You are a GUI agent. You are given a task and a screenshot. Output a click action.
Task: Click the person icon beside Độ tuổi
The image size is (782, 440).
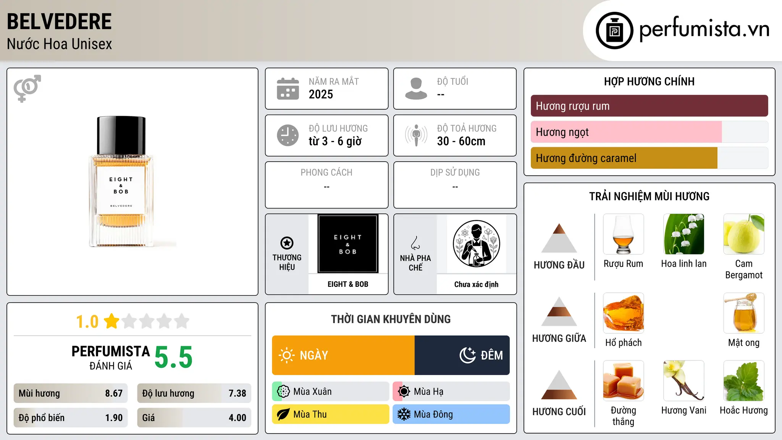coord(416,89)
